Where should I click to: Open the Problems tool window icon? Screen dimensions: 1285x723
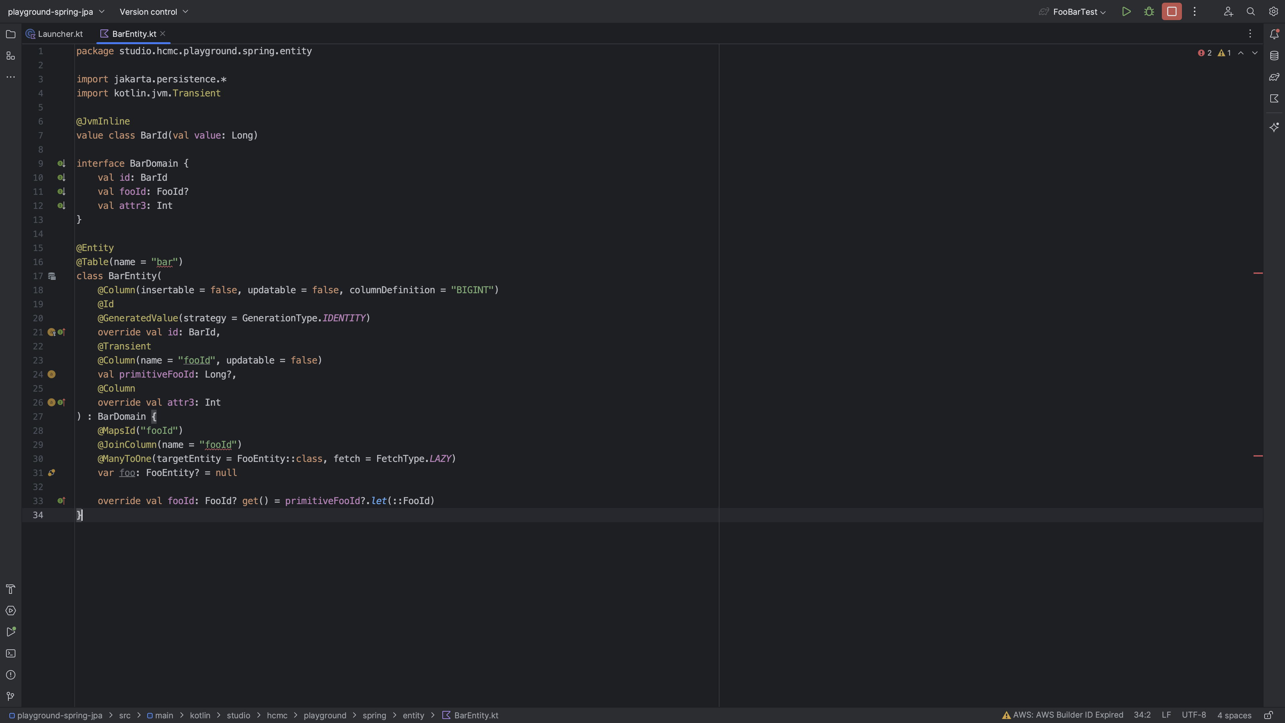click(10, 675)
